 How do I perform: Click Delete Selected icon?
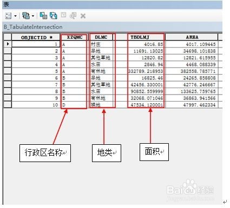tap(83, 16)
